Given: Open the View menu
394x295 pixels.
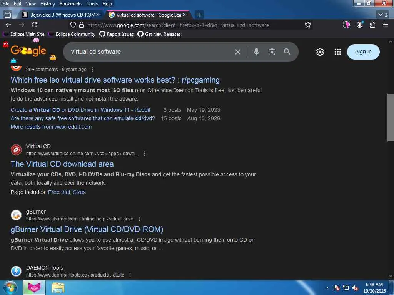Looking at the screenshot, I should tap(31, 4).
